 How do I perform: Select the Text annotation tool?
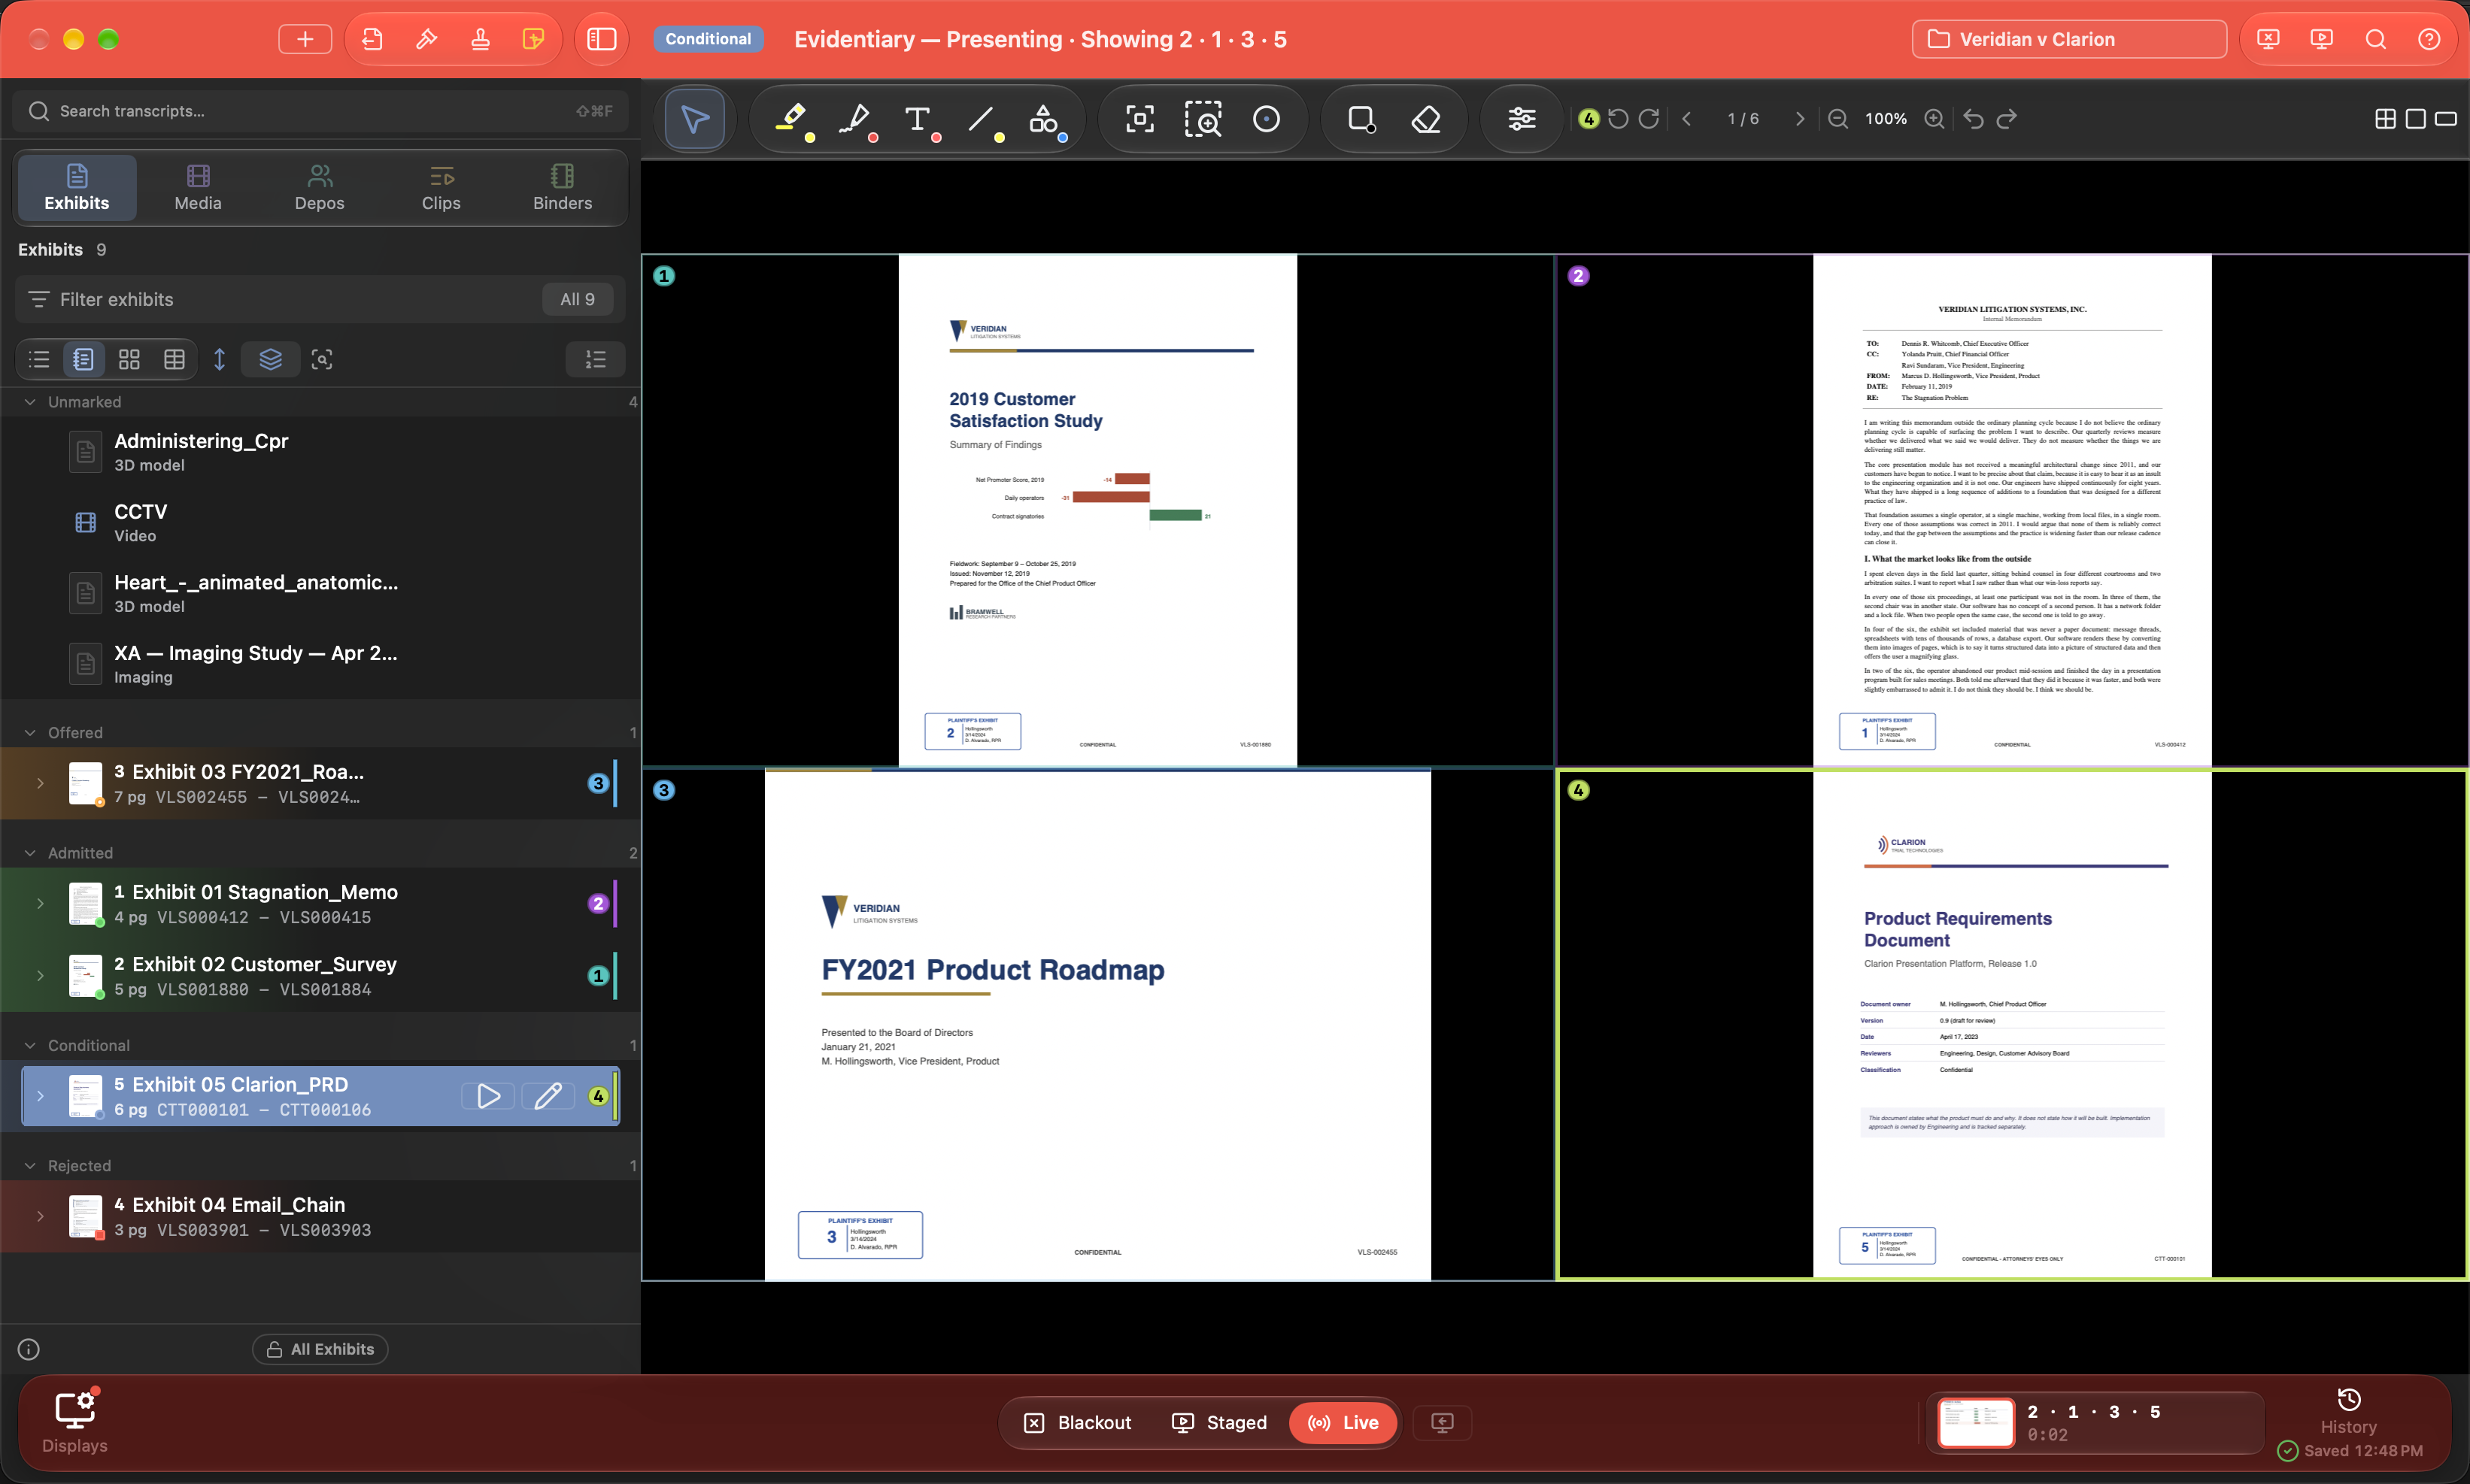[918, 119]
